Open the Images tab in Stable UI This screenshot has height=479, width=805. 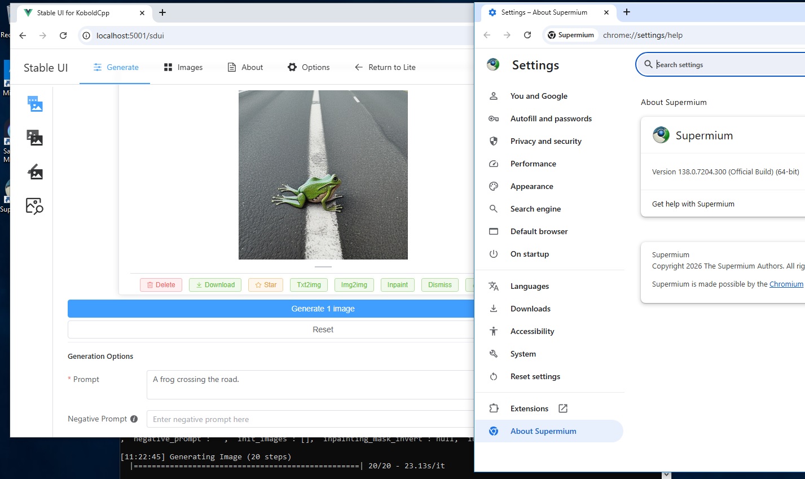[x=183, y=67]
